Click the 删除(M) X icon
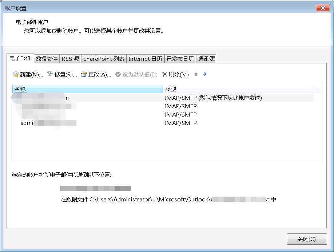 click(x=164, y=74)
